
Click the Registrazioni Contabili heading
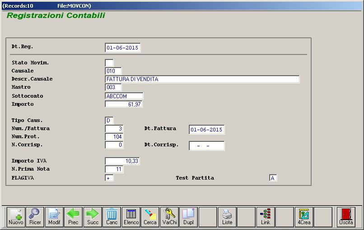click(x=56, y=15)
